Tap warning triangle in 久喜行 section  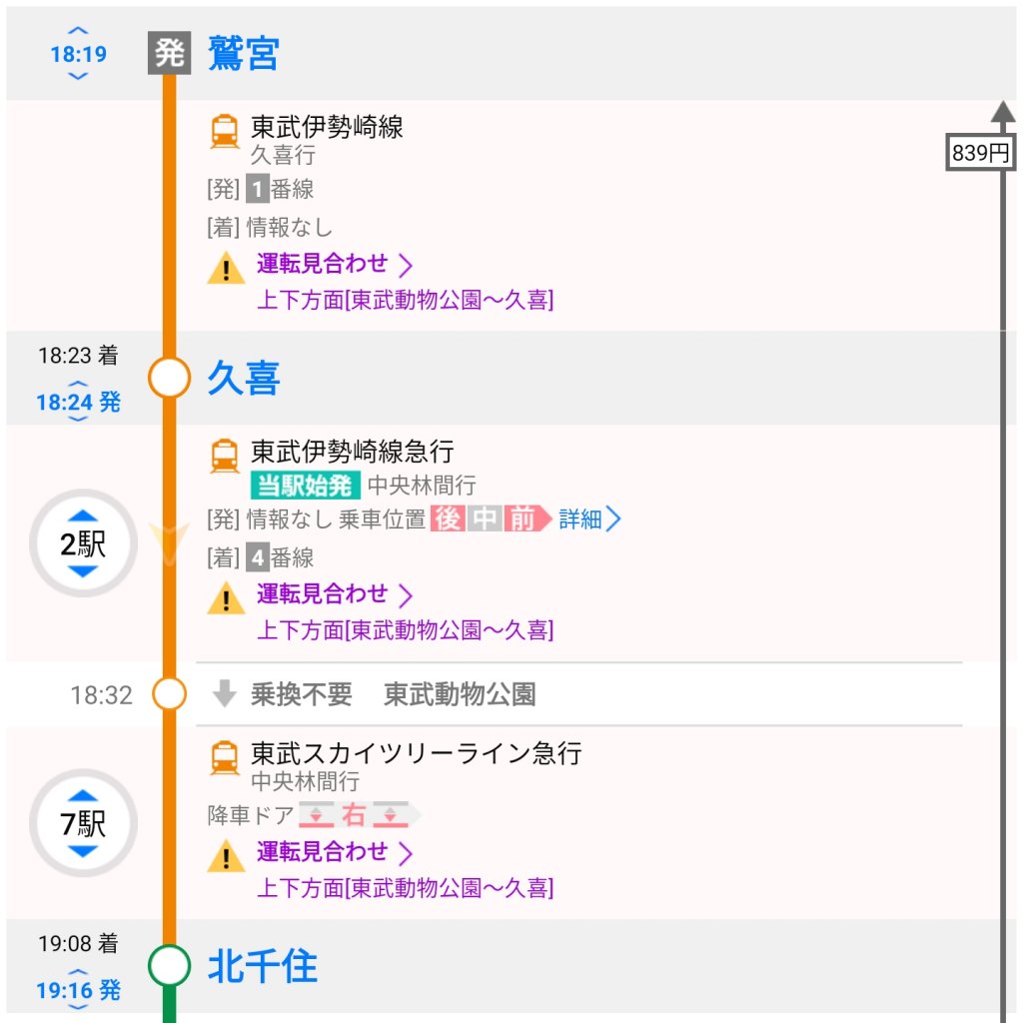click(x=226, y=268)
